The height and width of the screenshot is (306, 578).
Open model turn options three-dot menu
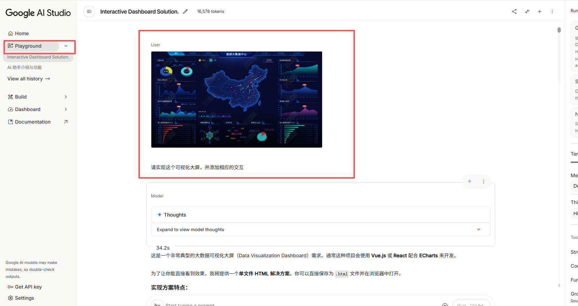pyautogui.click(x=484, y=182)
